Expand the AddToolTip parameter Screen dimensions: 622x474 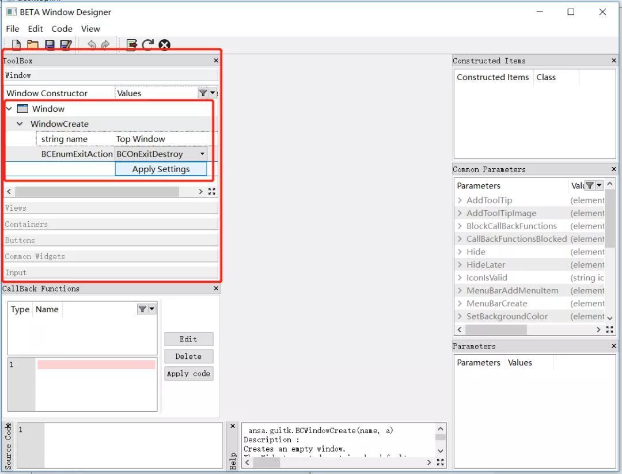pos(460,200)
